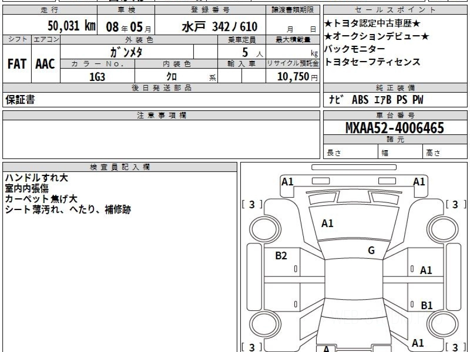
Task: Select inspector note カーペット焦げ大
Action: coord(41,199)
